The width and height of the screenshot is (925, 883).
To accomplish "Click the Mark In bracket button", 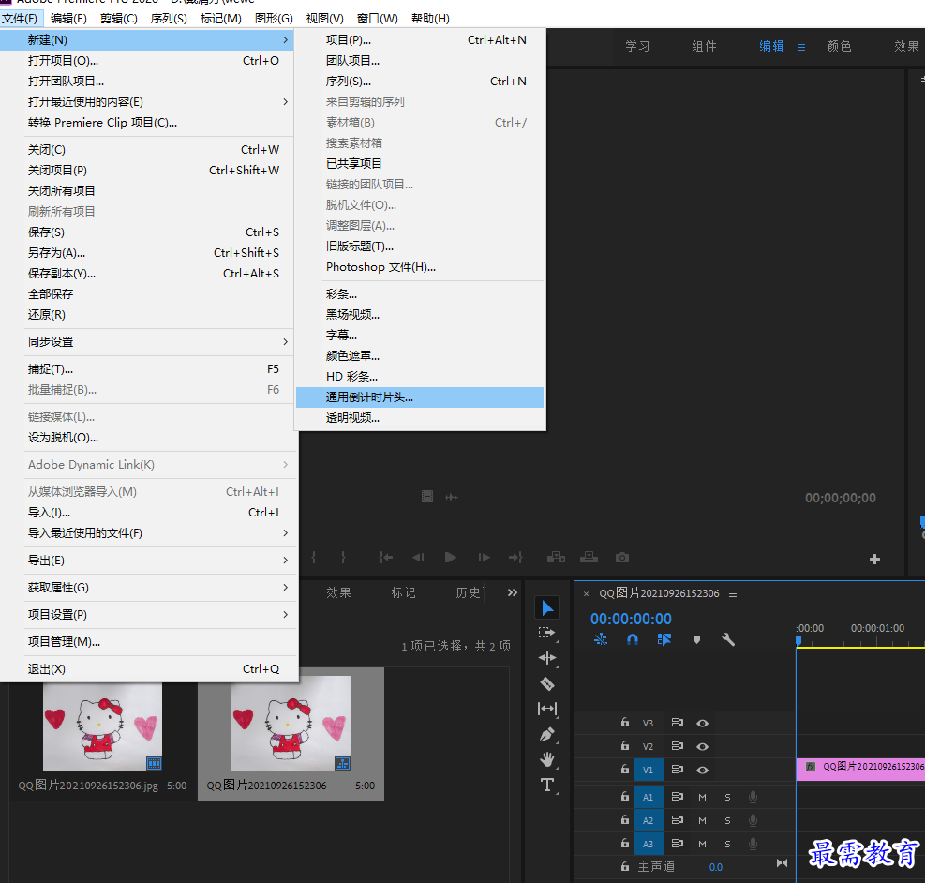I will [x=313, y=558].
